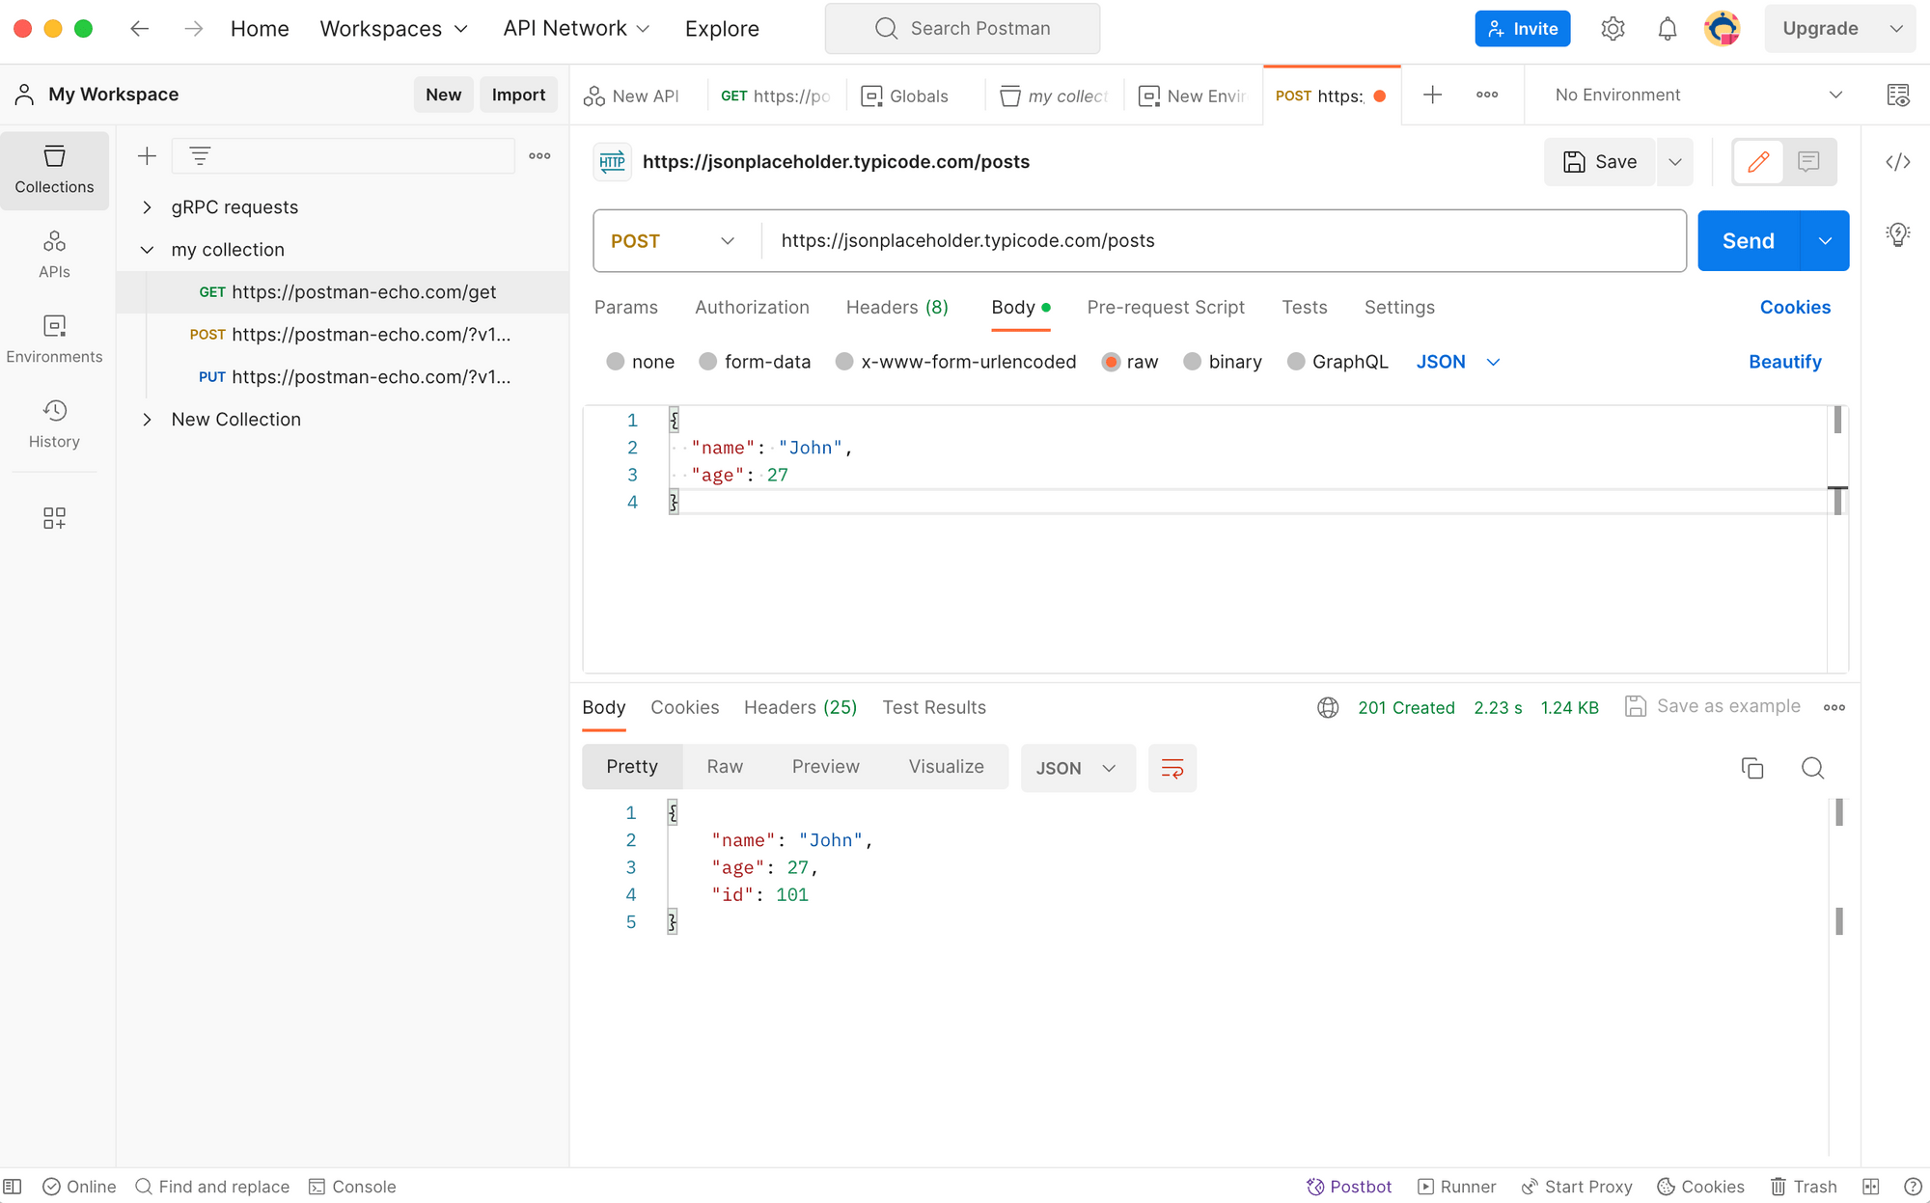The image size is (1930, 1203).
Task: Copy the response body
Action: 1752,768
